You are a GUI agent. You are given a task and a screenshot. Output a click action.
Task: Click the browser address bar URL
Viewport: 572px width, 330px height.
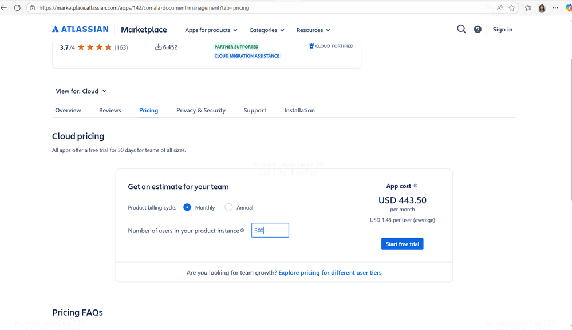(144, 7)
